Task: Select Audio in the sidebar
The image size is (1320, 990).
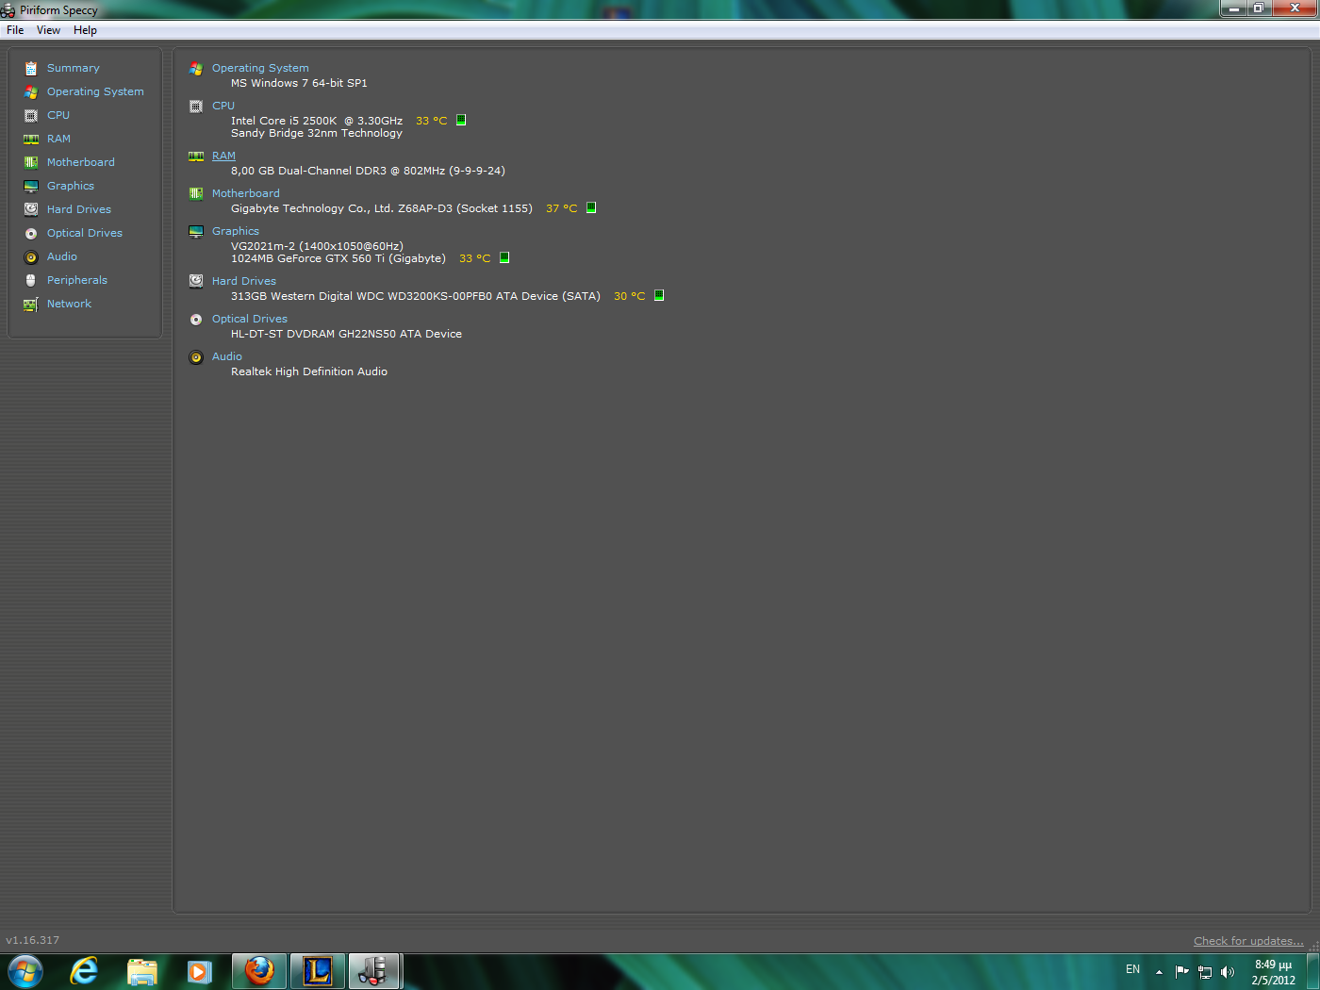Action: click(x=62, y=256)
